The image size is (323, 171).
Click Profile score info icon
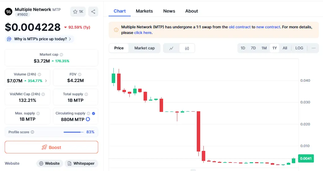[x=32, y=132]
